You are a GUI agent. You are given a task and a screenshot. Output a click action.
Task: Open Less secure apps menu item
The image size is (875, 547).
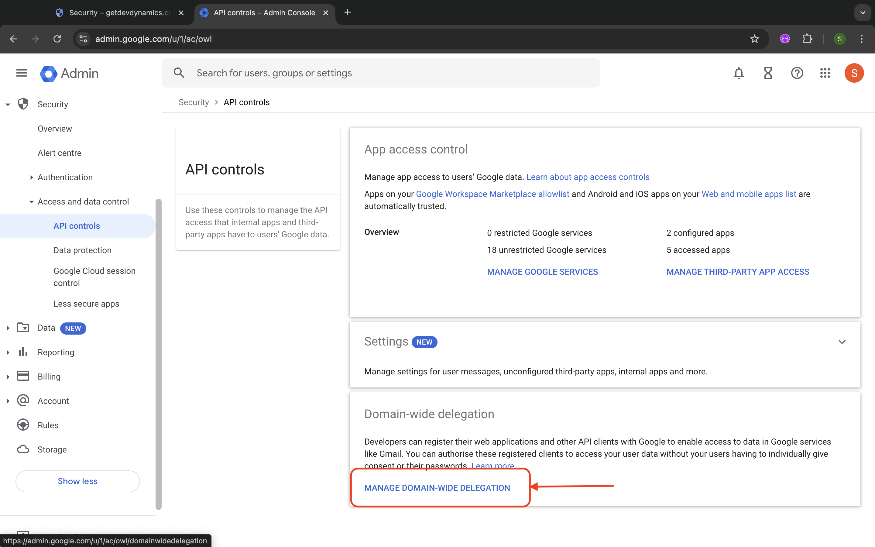(86, 304)
